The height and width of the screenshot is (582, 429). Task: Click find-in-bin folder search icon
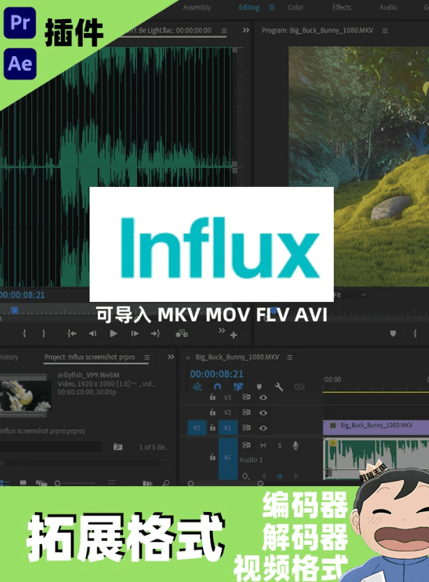coord(118,447)
